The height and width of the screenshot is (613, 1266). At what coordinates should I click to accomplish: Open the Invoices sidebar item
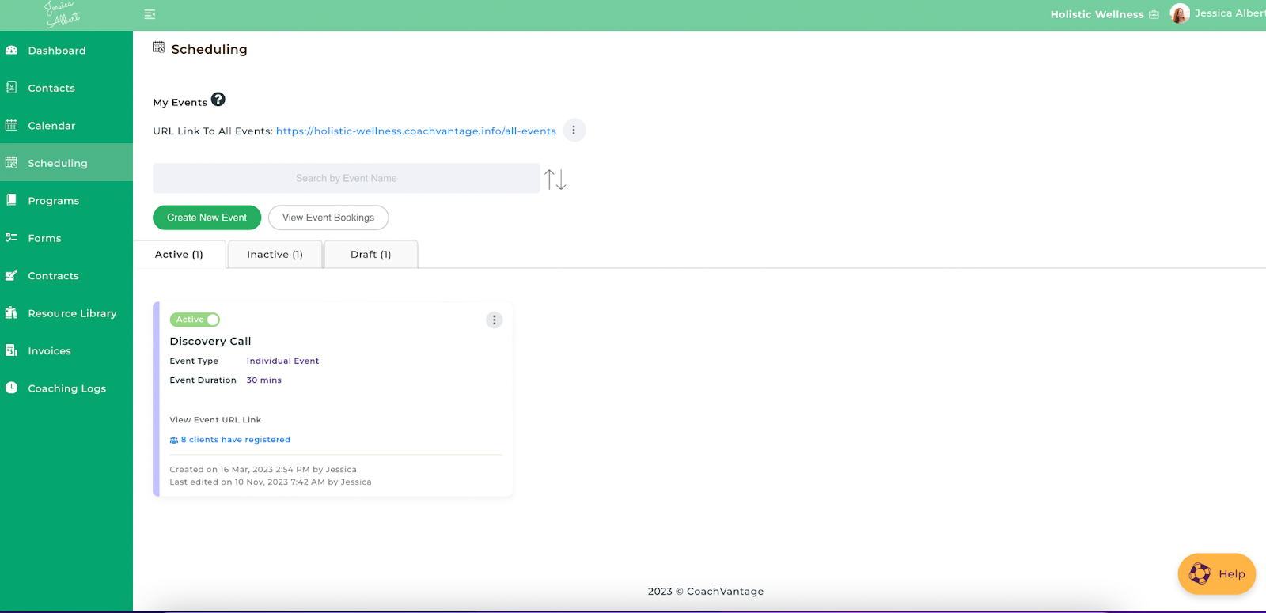click(49, 351)
